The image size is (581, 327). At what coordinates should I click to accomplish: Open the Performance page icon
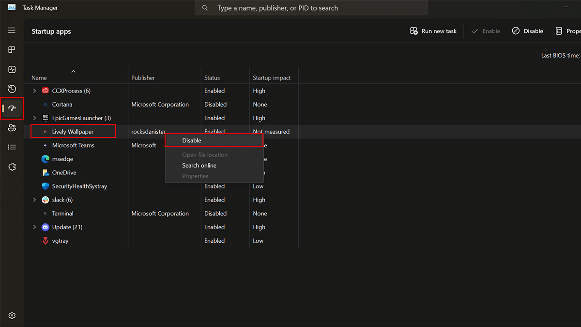pyautogui.click(x=12, y=69)
